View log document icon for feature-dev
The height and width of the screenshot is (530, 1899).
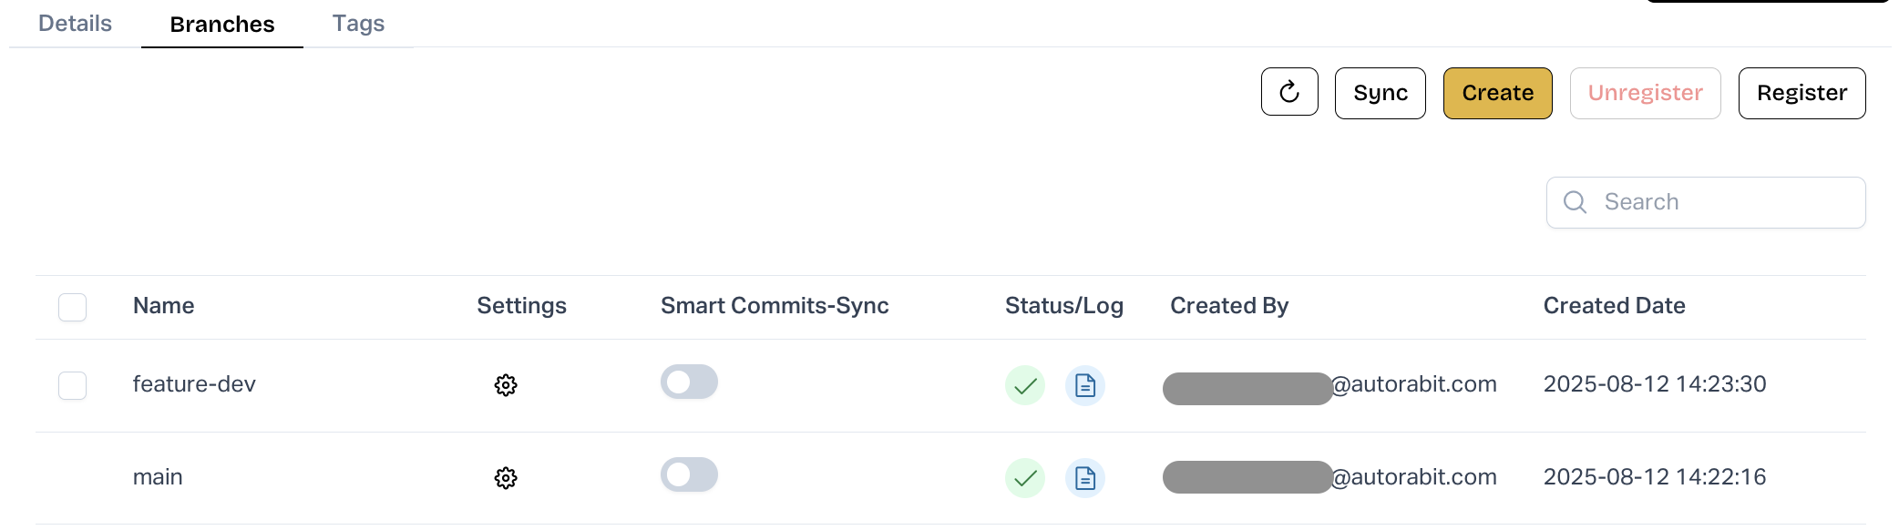(1084, 385)
